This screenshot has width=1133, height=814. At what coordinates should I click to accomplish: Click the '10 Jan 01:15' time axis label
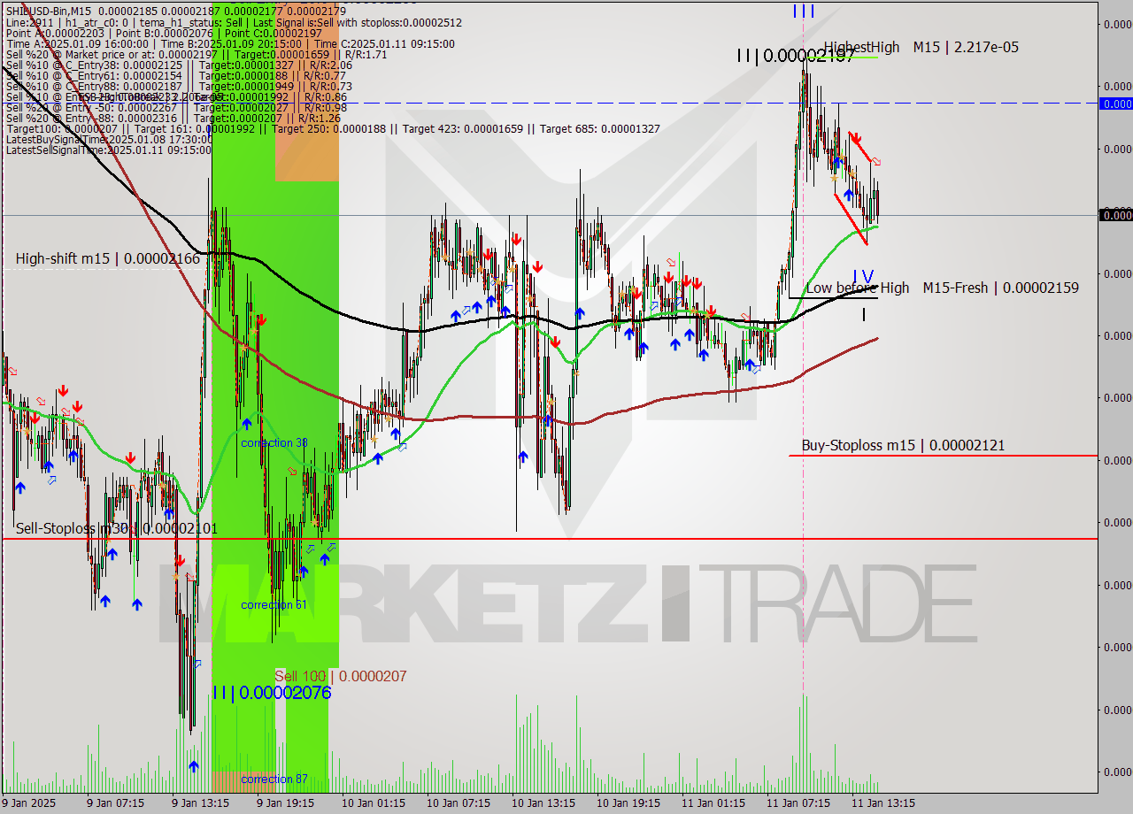point(373,802)
